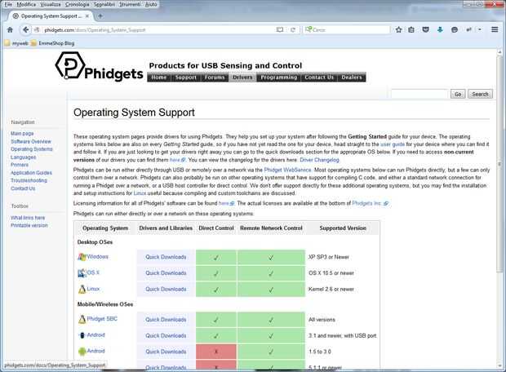Select the Forums nav tab
The height and width of the screenshot is (372, 506).
point(215,77)
